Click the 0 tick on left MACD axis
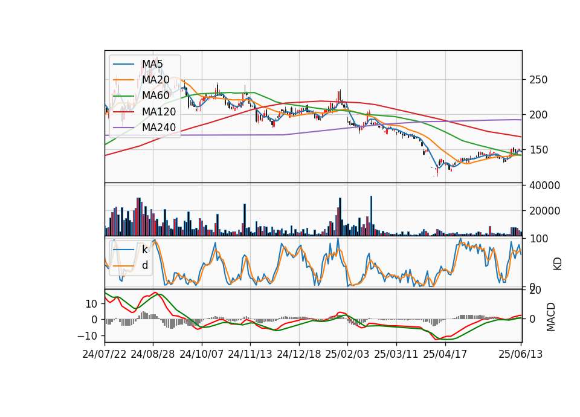This screenshot has height=417, width=580. click(x=94, y=320)
